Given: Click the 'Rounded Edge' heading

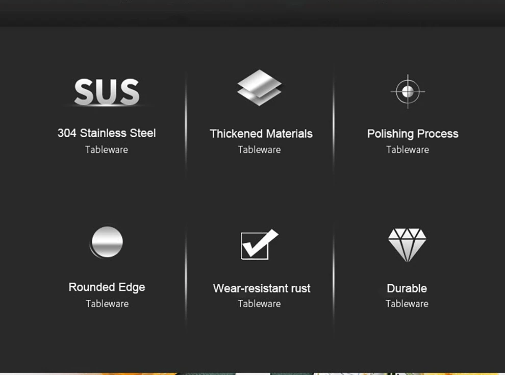Looking at the screenshot, I should coord(107,287).
